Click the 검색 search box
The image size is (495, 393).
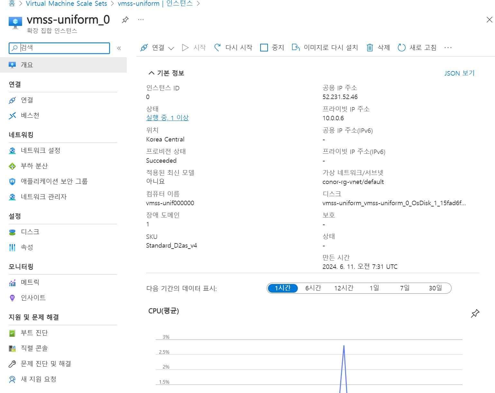pos(59,48)
